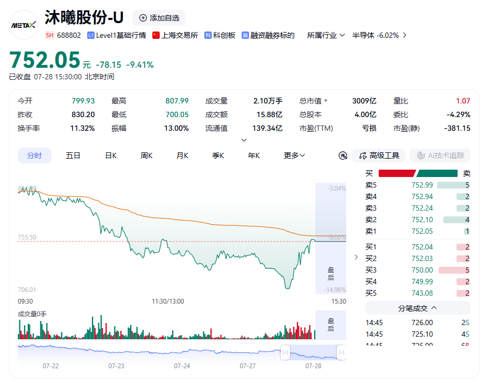Image resolution: width=487 pixels, height=385 pixels.
Task: Click the 委比 value -4.29%
Action: point(459,115)
